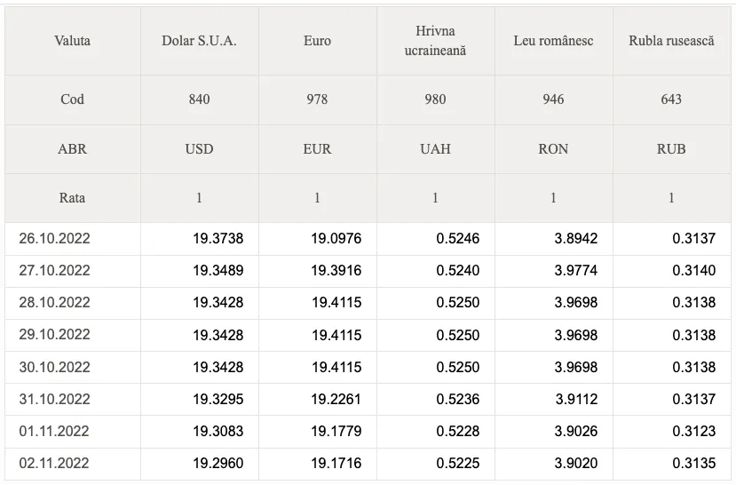Select the Euro column header
736x485 pixels.
(317, 41)
